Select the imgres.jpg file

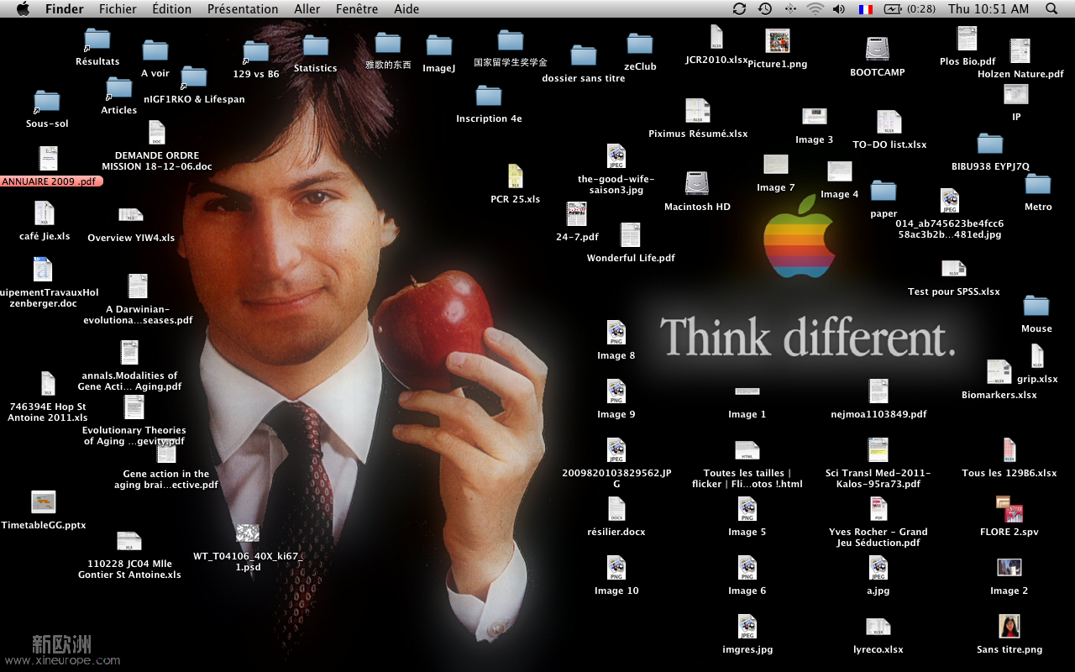pos(747,627)
